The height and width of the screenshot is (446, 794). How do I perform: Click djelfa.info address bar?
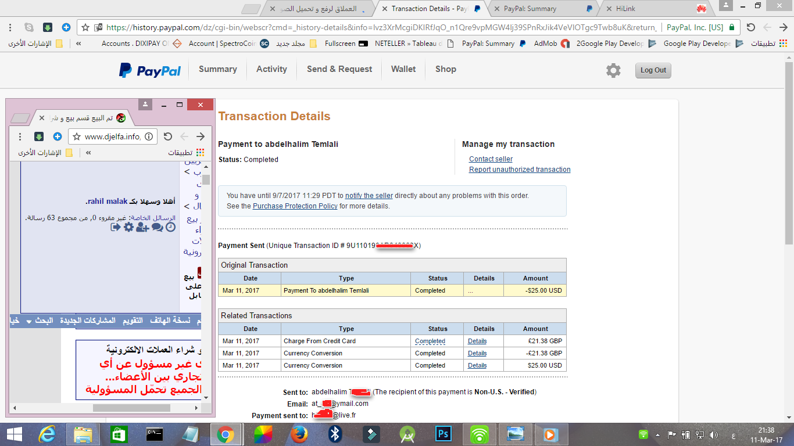point(113,136)
